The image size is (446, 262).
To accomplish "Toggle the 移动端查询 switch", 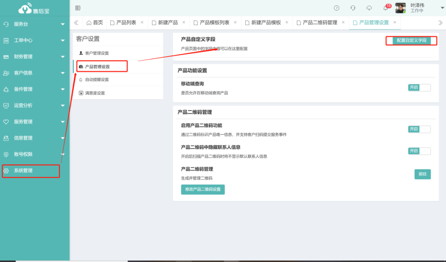I will (x=419, y=87).
